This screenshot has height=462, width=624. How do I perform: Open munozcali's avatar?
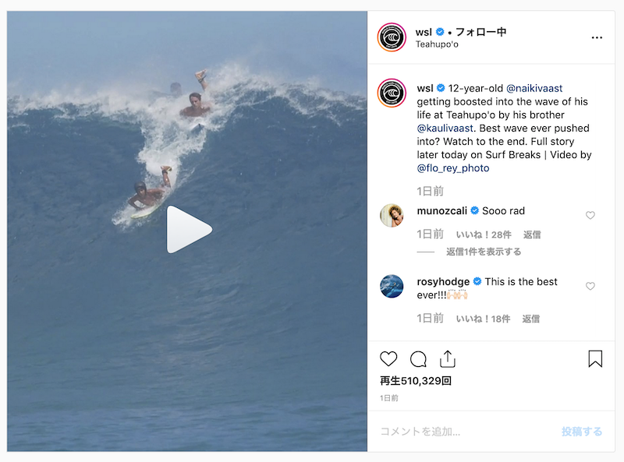tap(392, 216)
